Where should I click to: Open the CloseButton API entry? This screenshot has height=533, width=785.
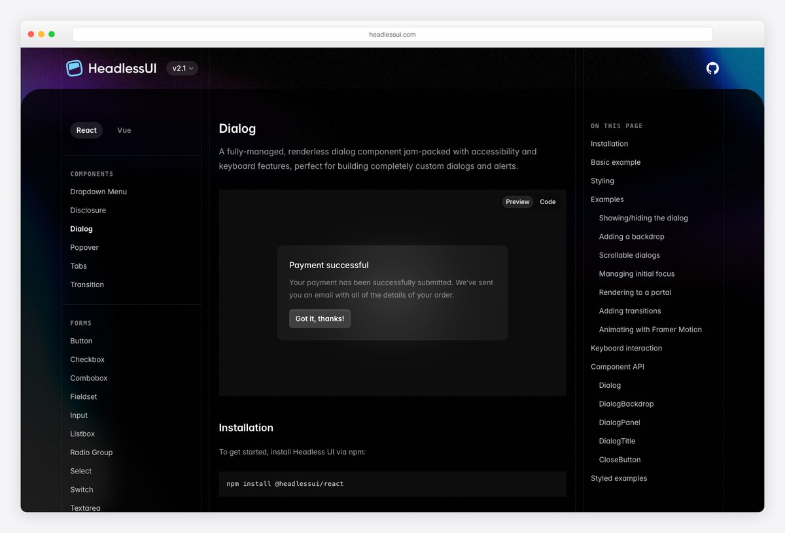619,460
